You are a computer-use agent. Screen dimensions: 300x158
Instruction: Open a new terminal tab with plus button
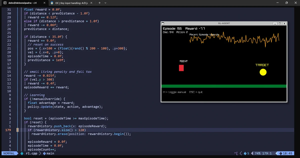[99, 3]
